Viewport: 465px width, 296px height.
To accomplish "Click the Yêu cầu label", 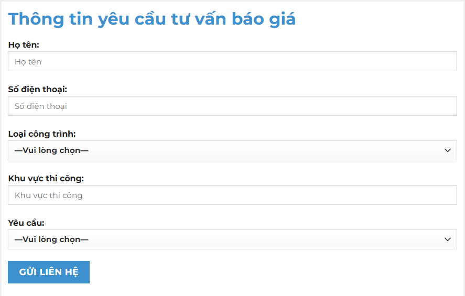I will [x=26, y=223].
